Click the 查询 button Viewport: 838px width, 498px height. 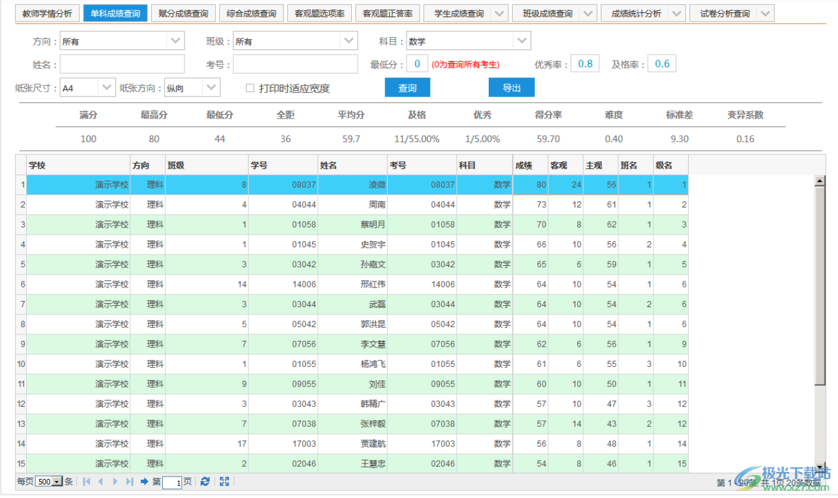coord(407,88)
